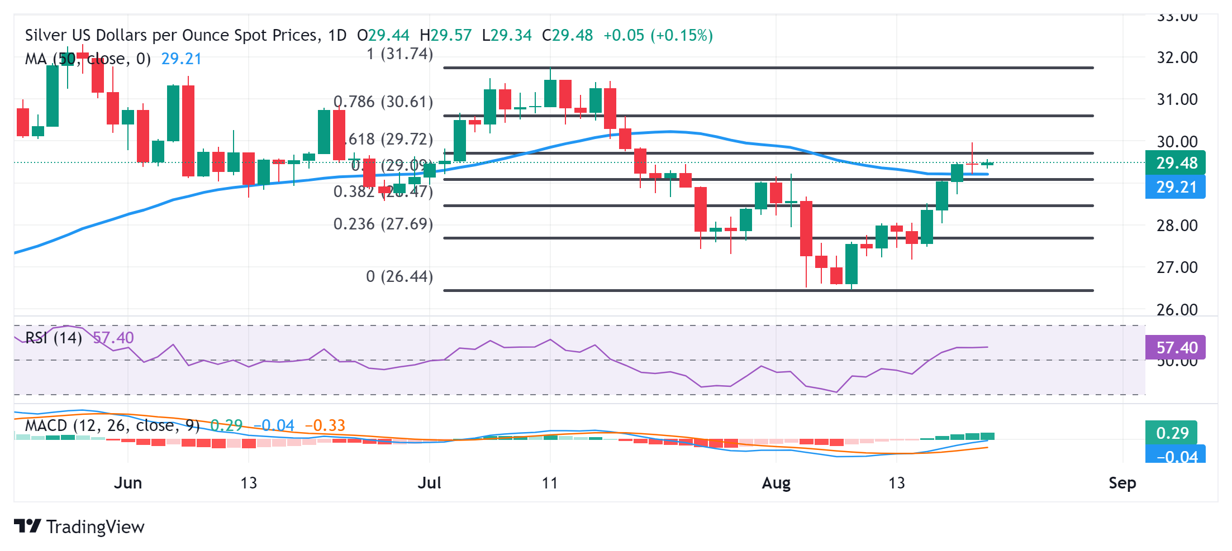The height and width of the screenshot is (551, 1232).
Task: Click the TradingView logo icon
Action: (x=27, y=526)
